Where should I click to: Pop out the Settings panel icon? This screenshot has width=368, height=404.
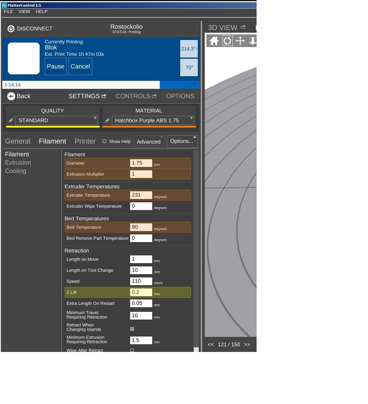coord(104,96)
